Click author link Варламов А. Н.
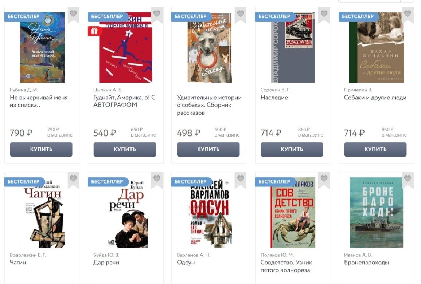The height and width of the screenshot is (284, 421). [193, 255]
